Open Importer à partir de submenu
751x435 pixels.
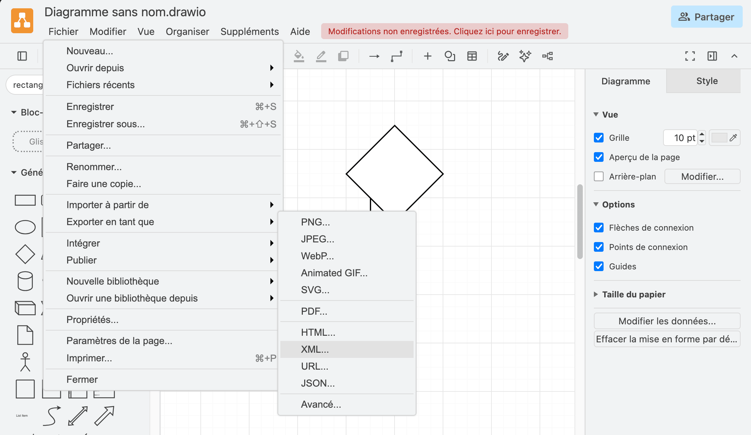(x=163, y=205)
